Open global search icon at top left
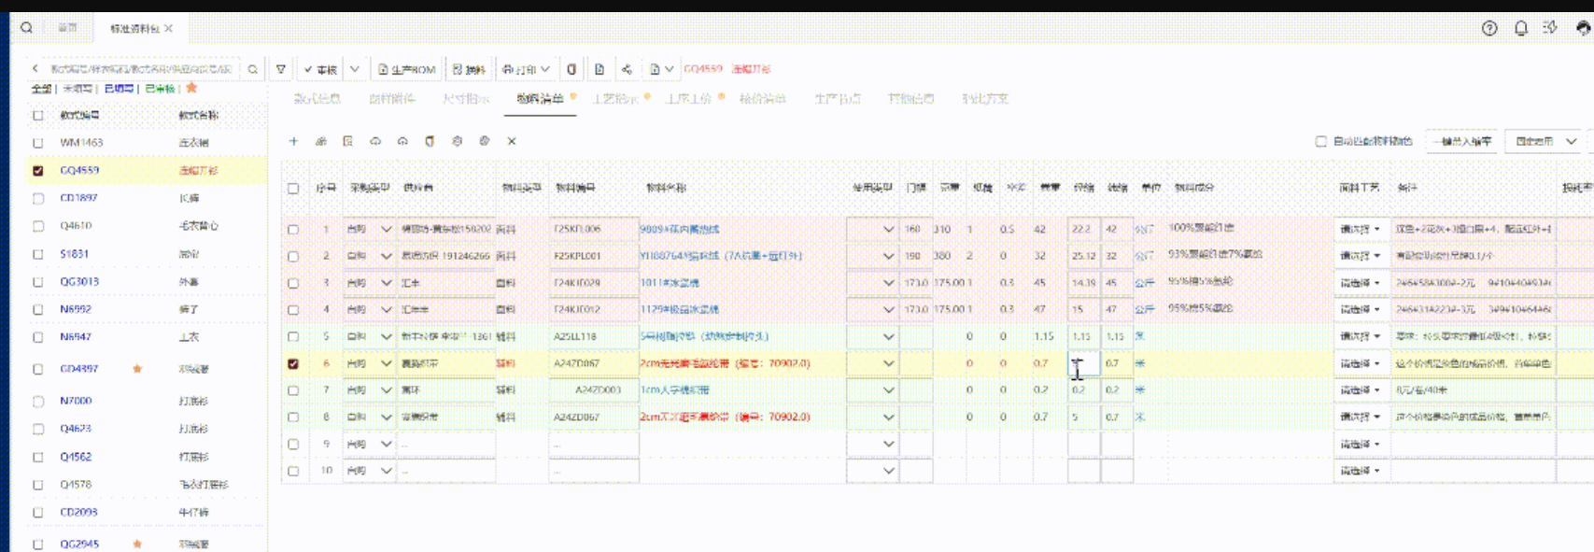 tap(26, 28)
